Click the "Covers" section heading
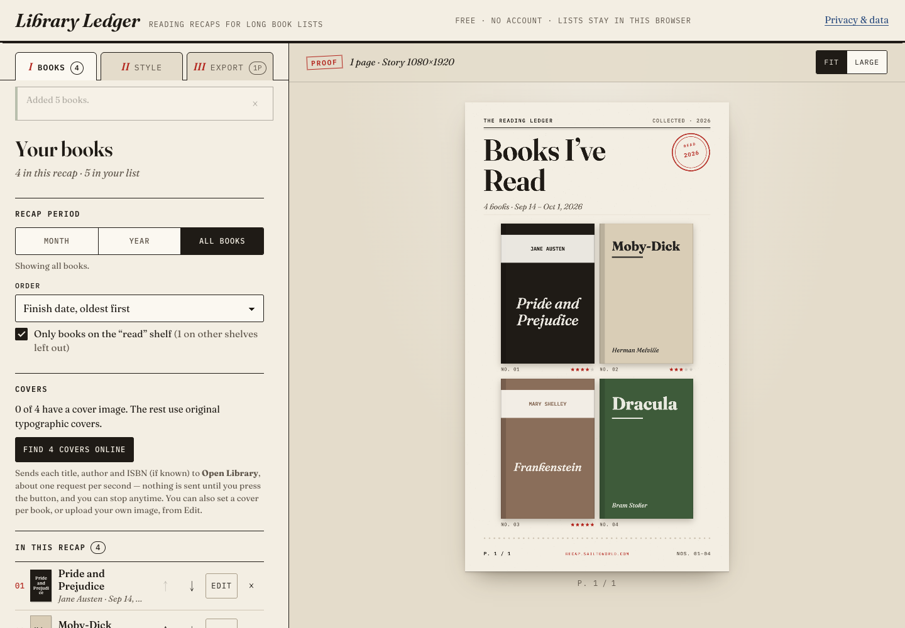The image size is (905, 628). pos(31,389)
